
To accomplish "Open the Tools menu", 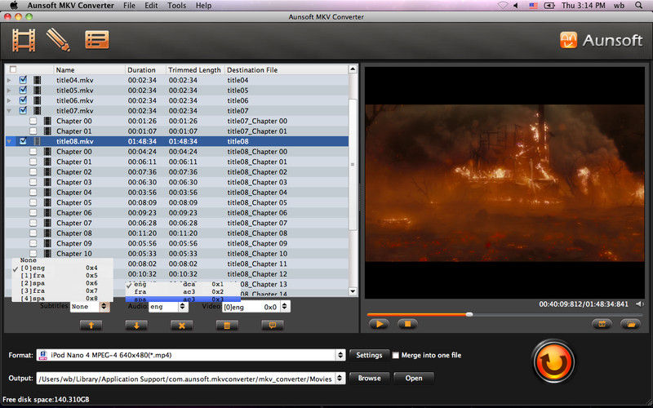I will coord(176,6).
